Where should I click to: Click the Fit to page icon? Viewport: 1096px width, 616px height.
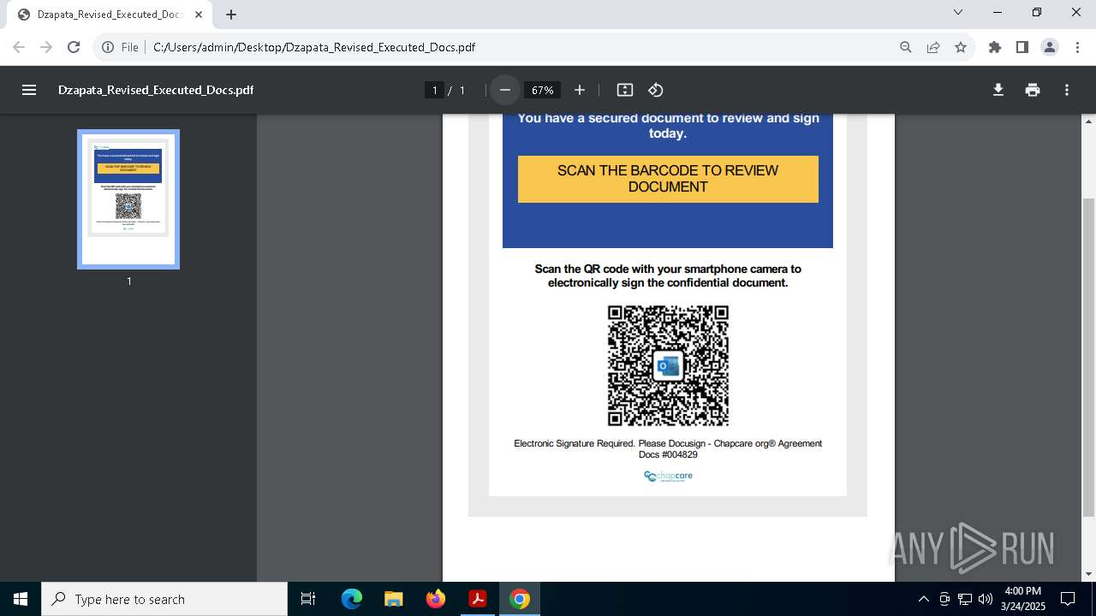[x=625, y=90]
